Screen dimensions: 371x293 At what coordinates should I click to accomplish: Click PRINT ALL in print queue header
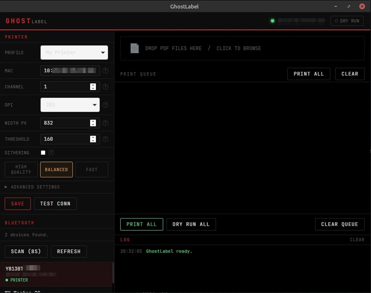pyautogui.click(x=309, y=74)
